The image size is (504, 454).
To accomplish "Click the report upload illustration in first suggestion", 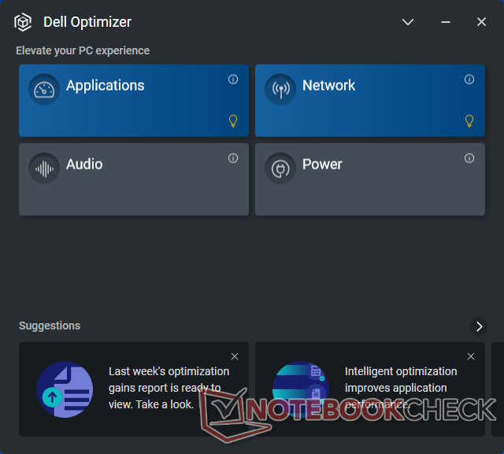I will click(x=65, y=389).
